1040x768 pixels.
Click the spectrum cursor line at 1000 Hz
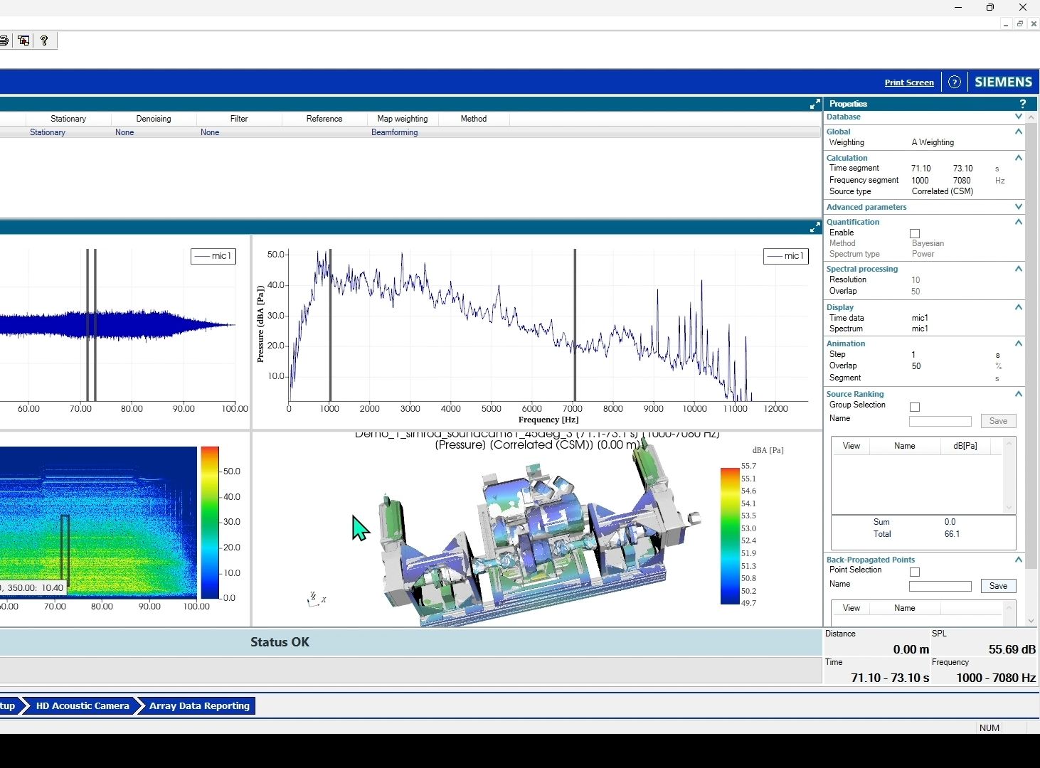pyautogui.click(x=330, y=325)
